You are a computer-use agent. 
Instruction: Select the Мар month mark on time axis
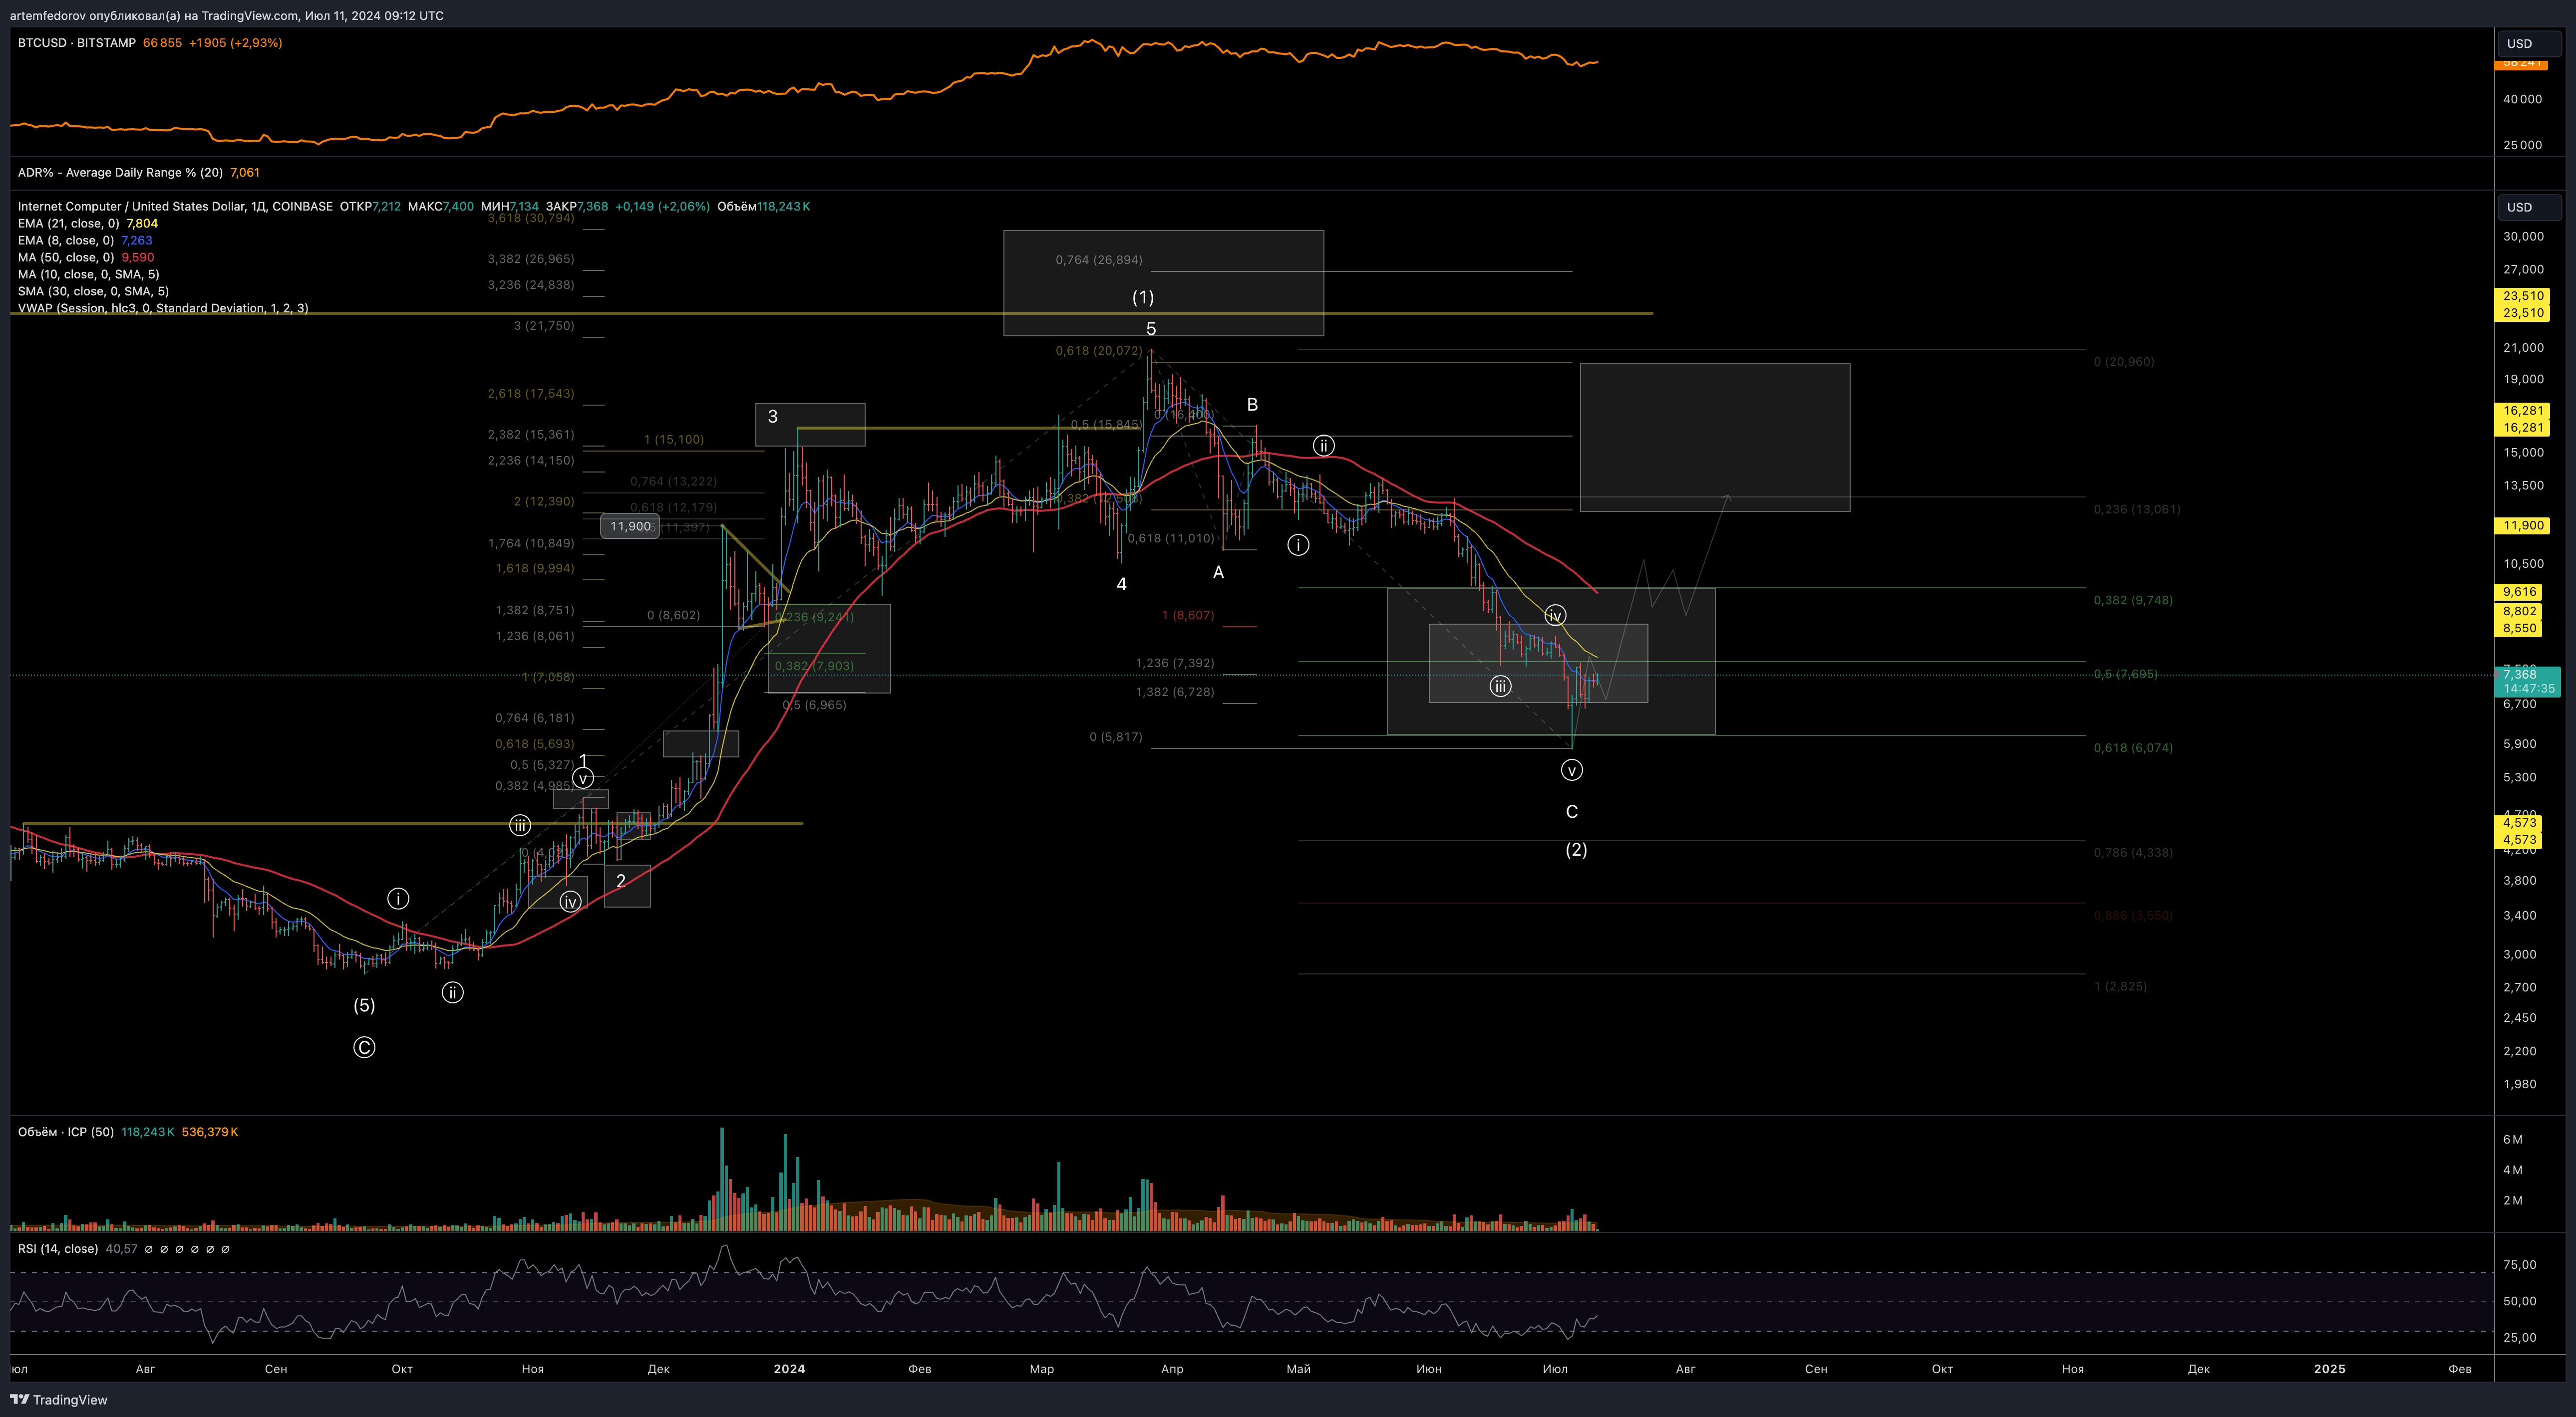point(1041,1368)
